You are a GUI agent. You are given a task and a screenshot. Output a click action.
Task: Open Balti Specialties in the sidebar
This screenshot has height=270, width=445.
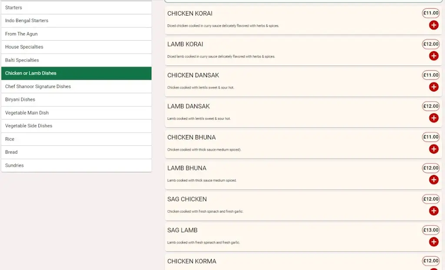click(76, 60)
